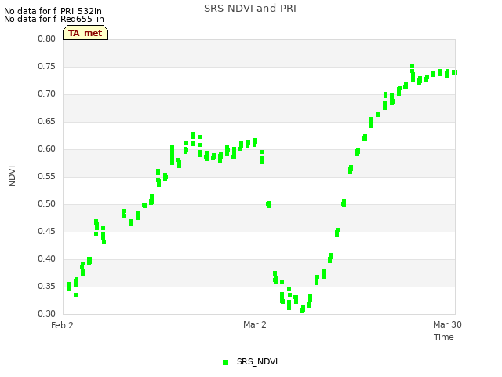This screenshot has height=377, width=502.
Task: Click the Mar 30 x-axis label
Action: pos(447,324)
